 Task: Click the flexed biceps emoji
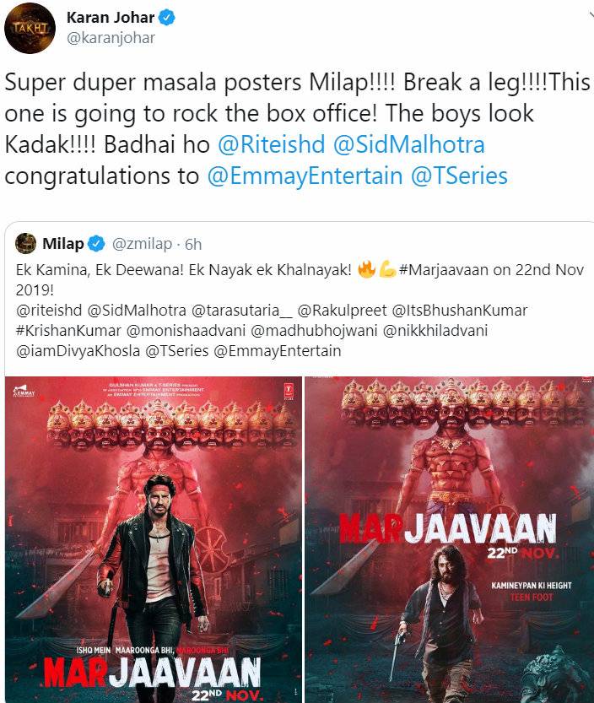pyautogui.click(x=386, y=270)
